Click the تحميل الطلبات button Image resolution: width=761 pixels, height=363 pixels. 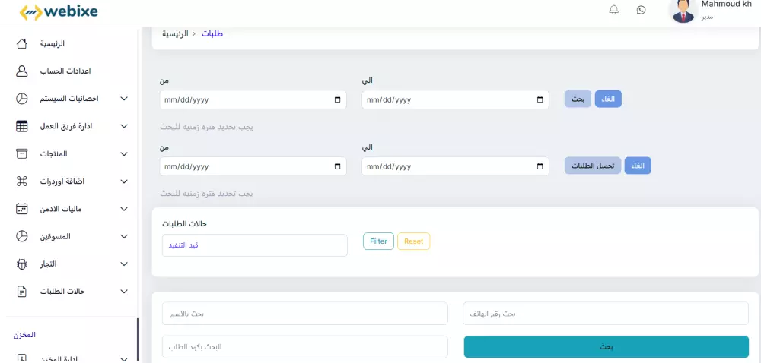coord(593,166)
